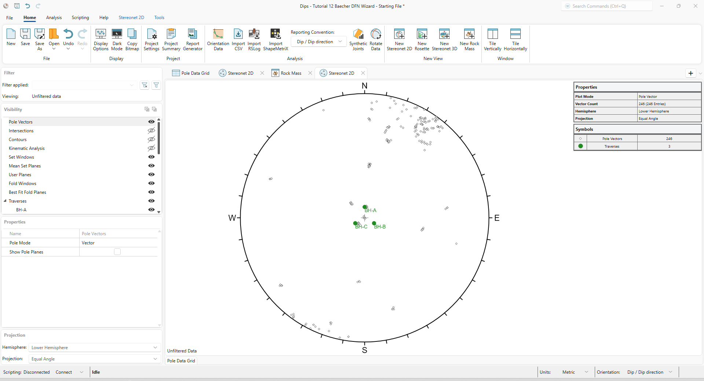Select BH-A traverse tree item
The width and height of the screenshot is (704, 381).
21,210
